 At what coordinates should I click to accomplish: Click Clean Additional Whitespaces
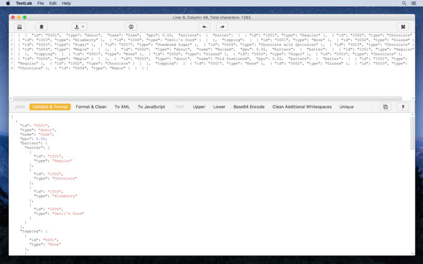click(302, 107)
